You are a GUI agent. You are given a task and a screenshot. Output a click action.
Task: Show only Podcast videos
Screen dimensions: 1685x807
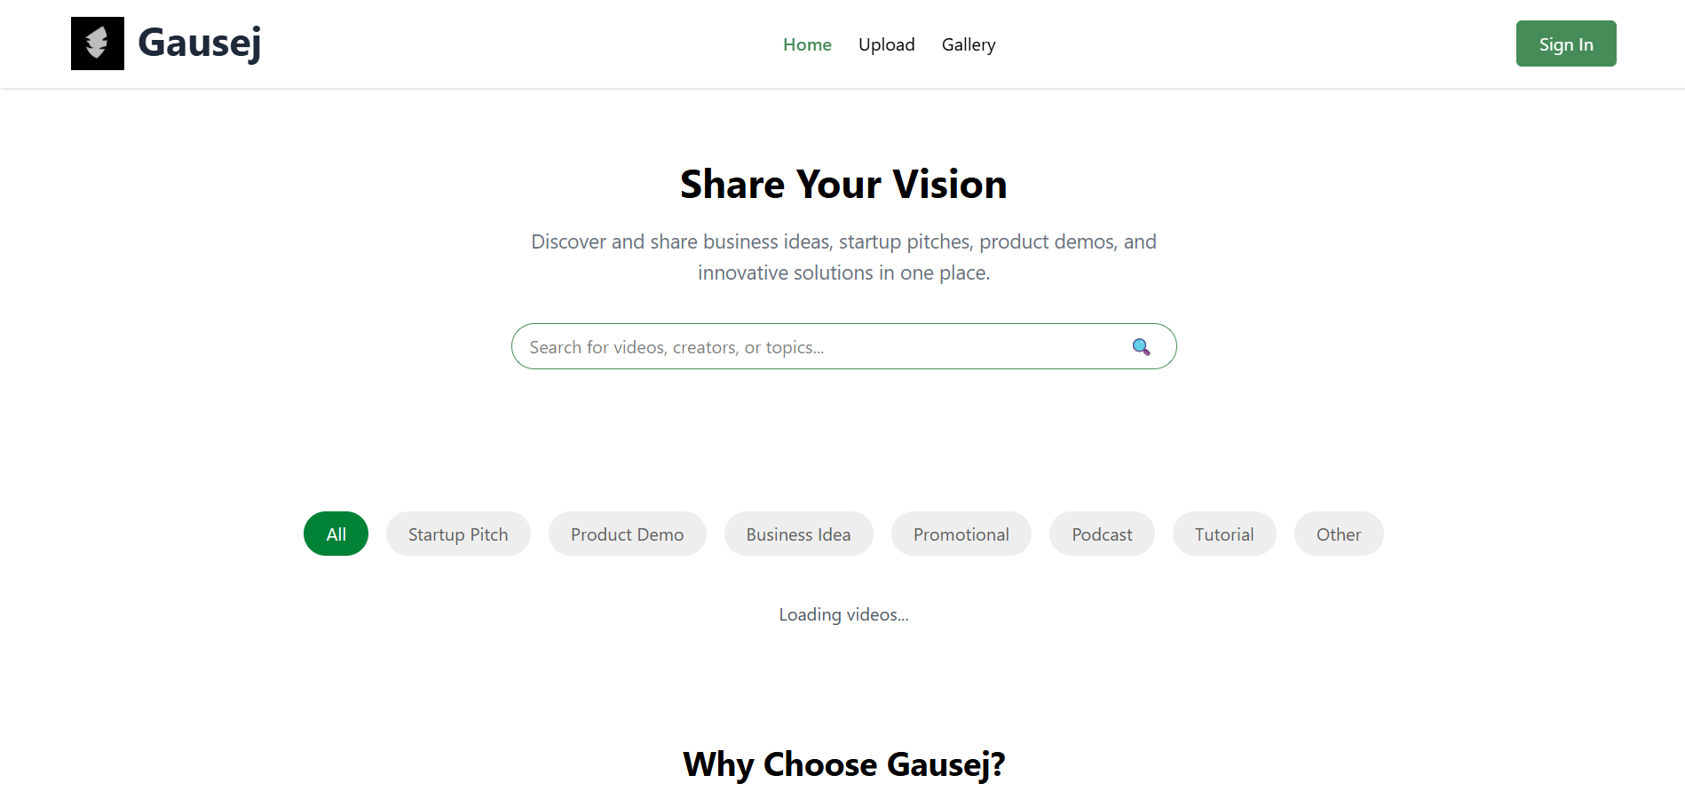coord(1102,534)
